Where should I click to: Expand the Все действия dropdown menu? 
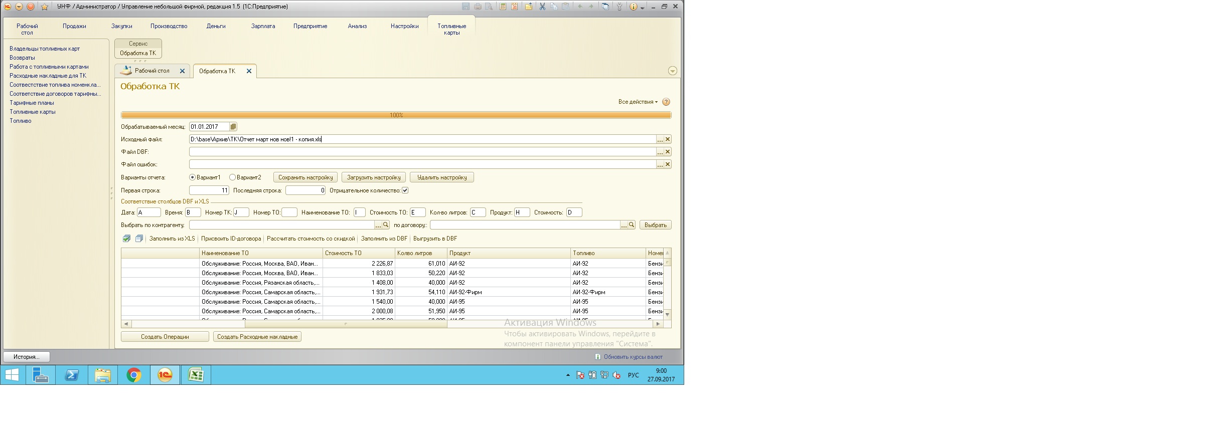tap(638, 102)
